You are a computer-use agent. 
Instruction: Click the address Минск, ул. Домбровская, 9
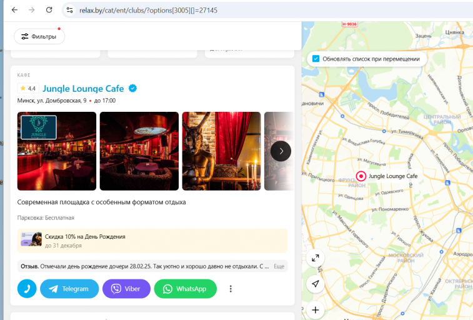coord(52,101)
